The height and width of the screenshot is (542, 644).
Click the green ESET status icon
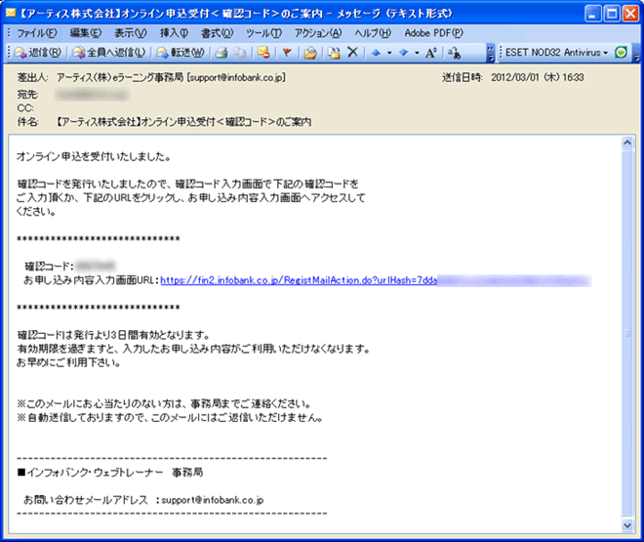pos(621,53)
